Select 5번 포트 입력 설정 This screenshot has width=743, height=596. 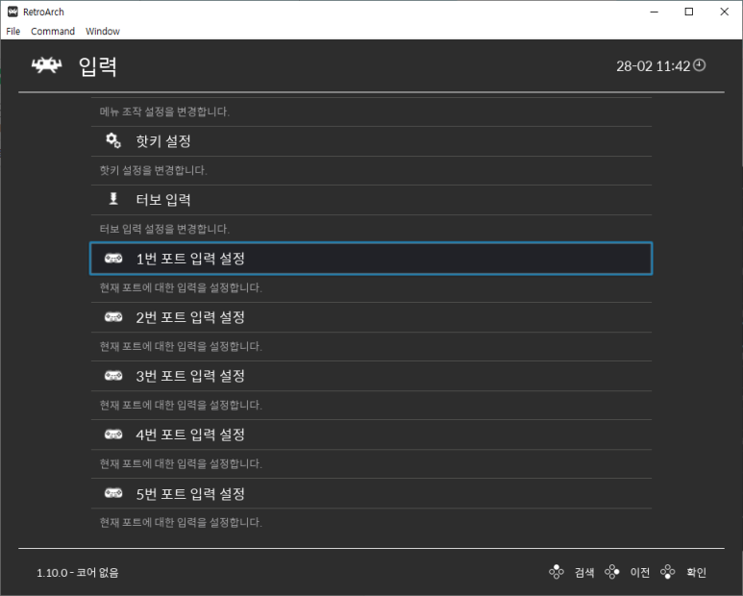371,493
